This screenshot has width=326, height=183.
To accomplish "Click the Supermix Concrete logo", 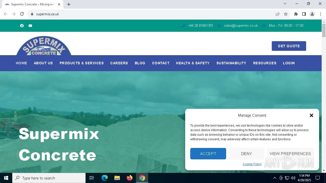I will (44, 45).
